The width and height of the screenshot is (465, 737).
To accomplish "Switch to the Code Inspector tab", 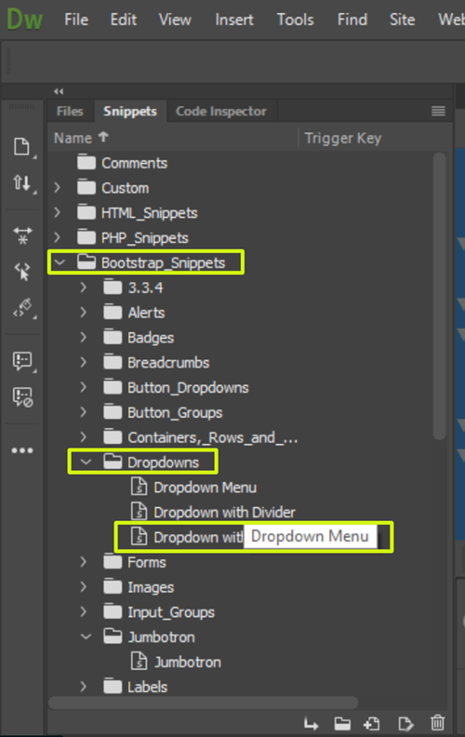I will pos(220,112).
